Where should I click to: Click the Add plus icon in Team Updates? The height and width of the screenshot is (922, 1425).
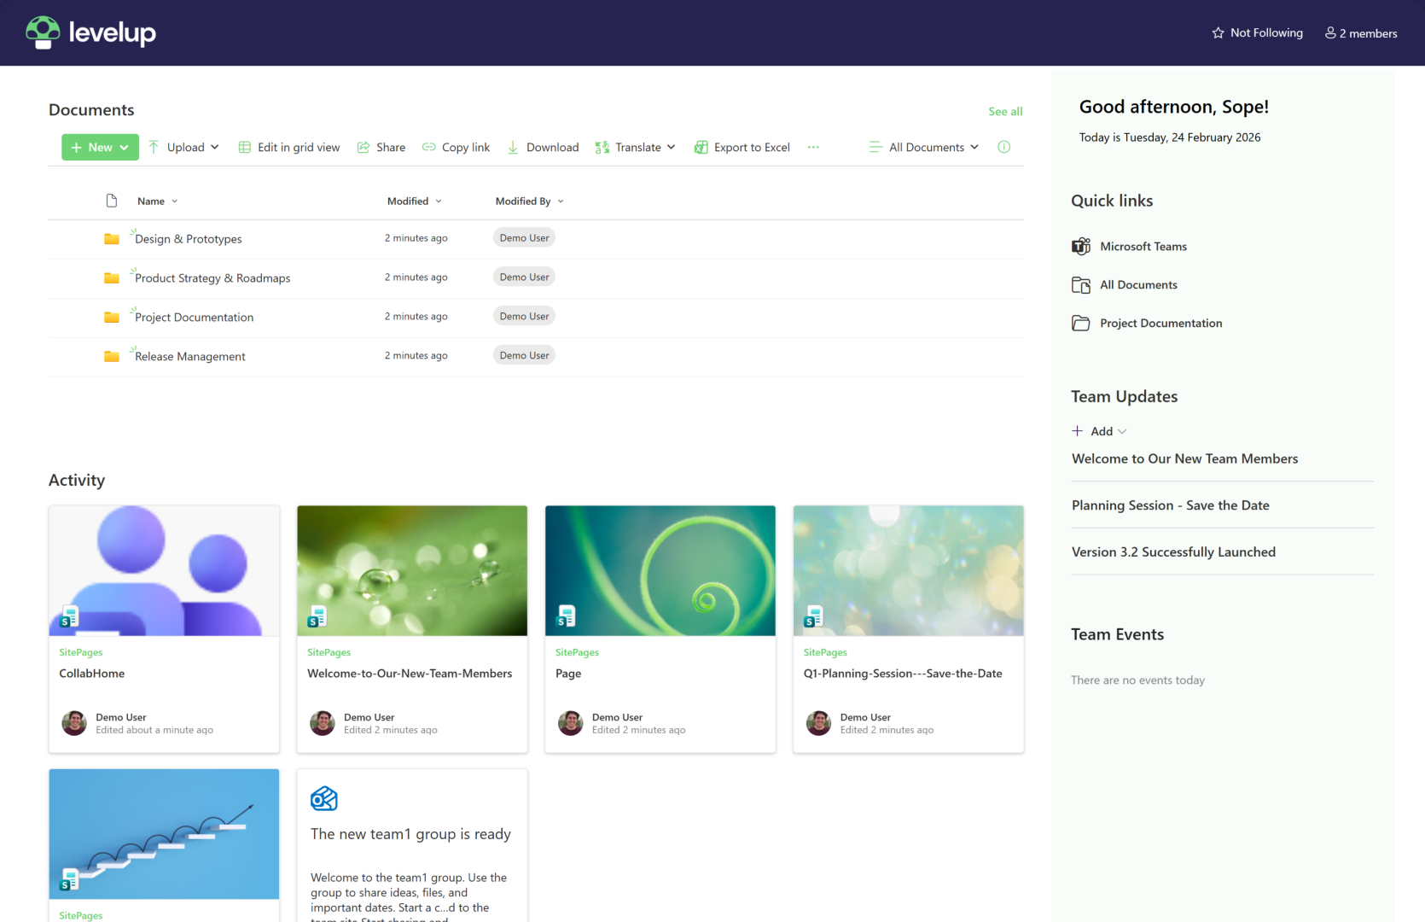pyautogui.click(x=1078, y=431)
